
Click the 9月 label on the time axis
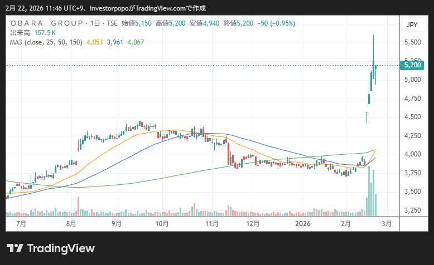coord(117,223)
